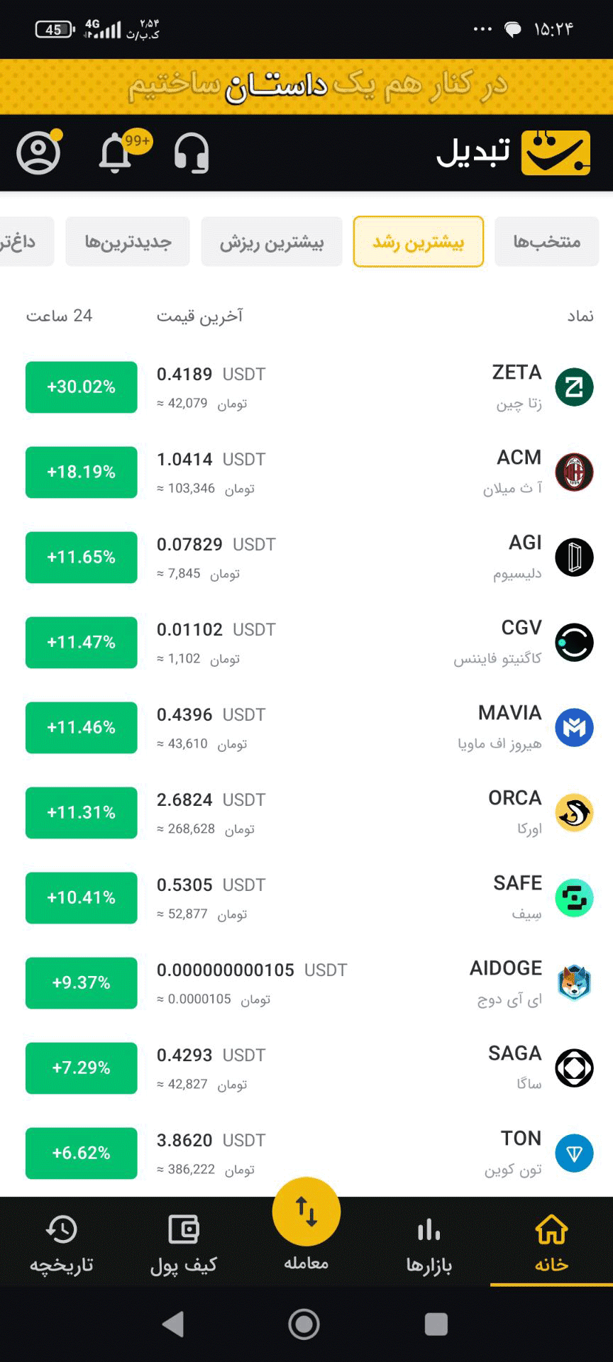Screen dimensions: 613x1362
Task: Open the yellow promotional banner at top
Action: [306, 86]
